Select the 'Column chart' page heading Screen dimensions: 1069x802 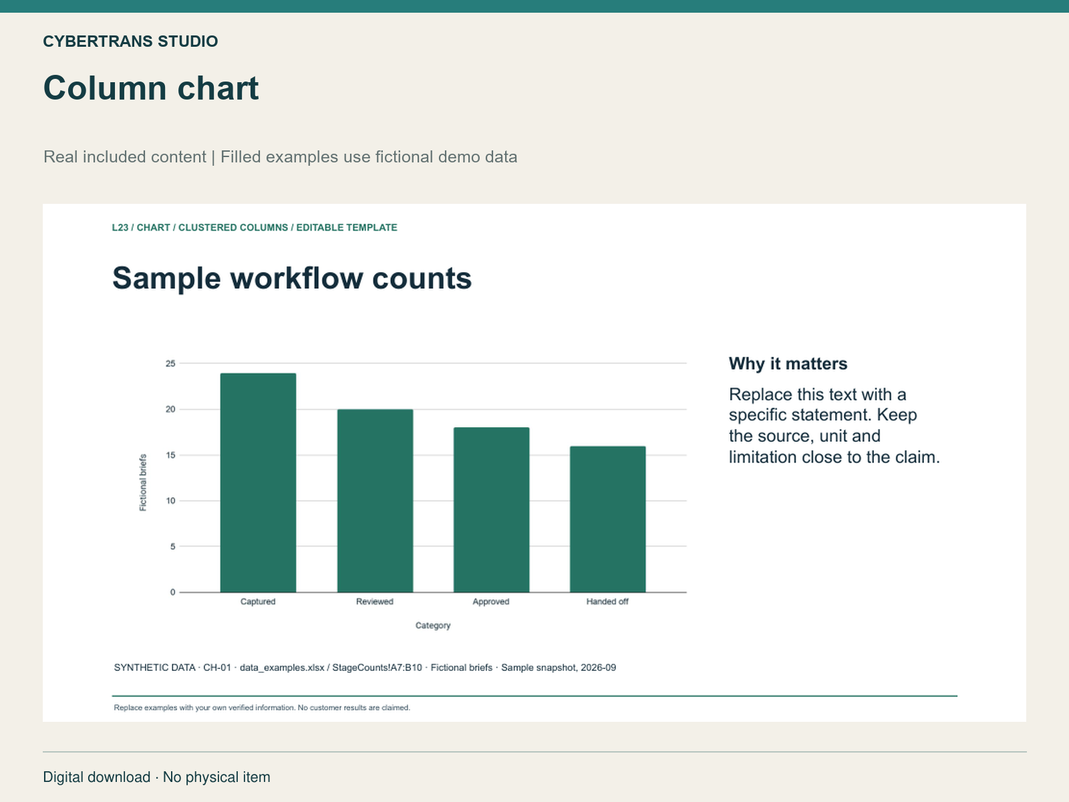(151, 88)
